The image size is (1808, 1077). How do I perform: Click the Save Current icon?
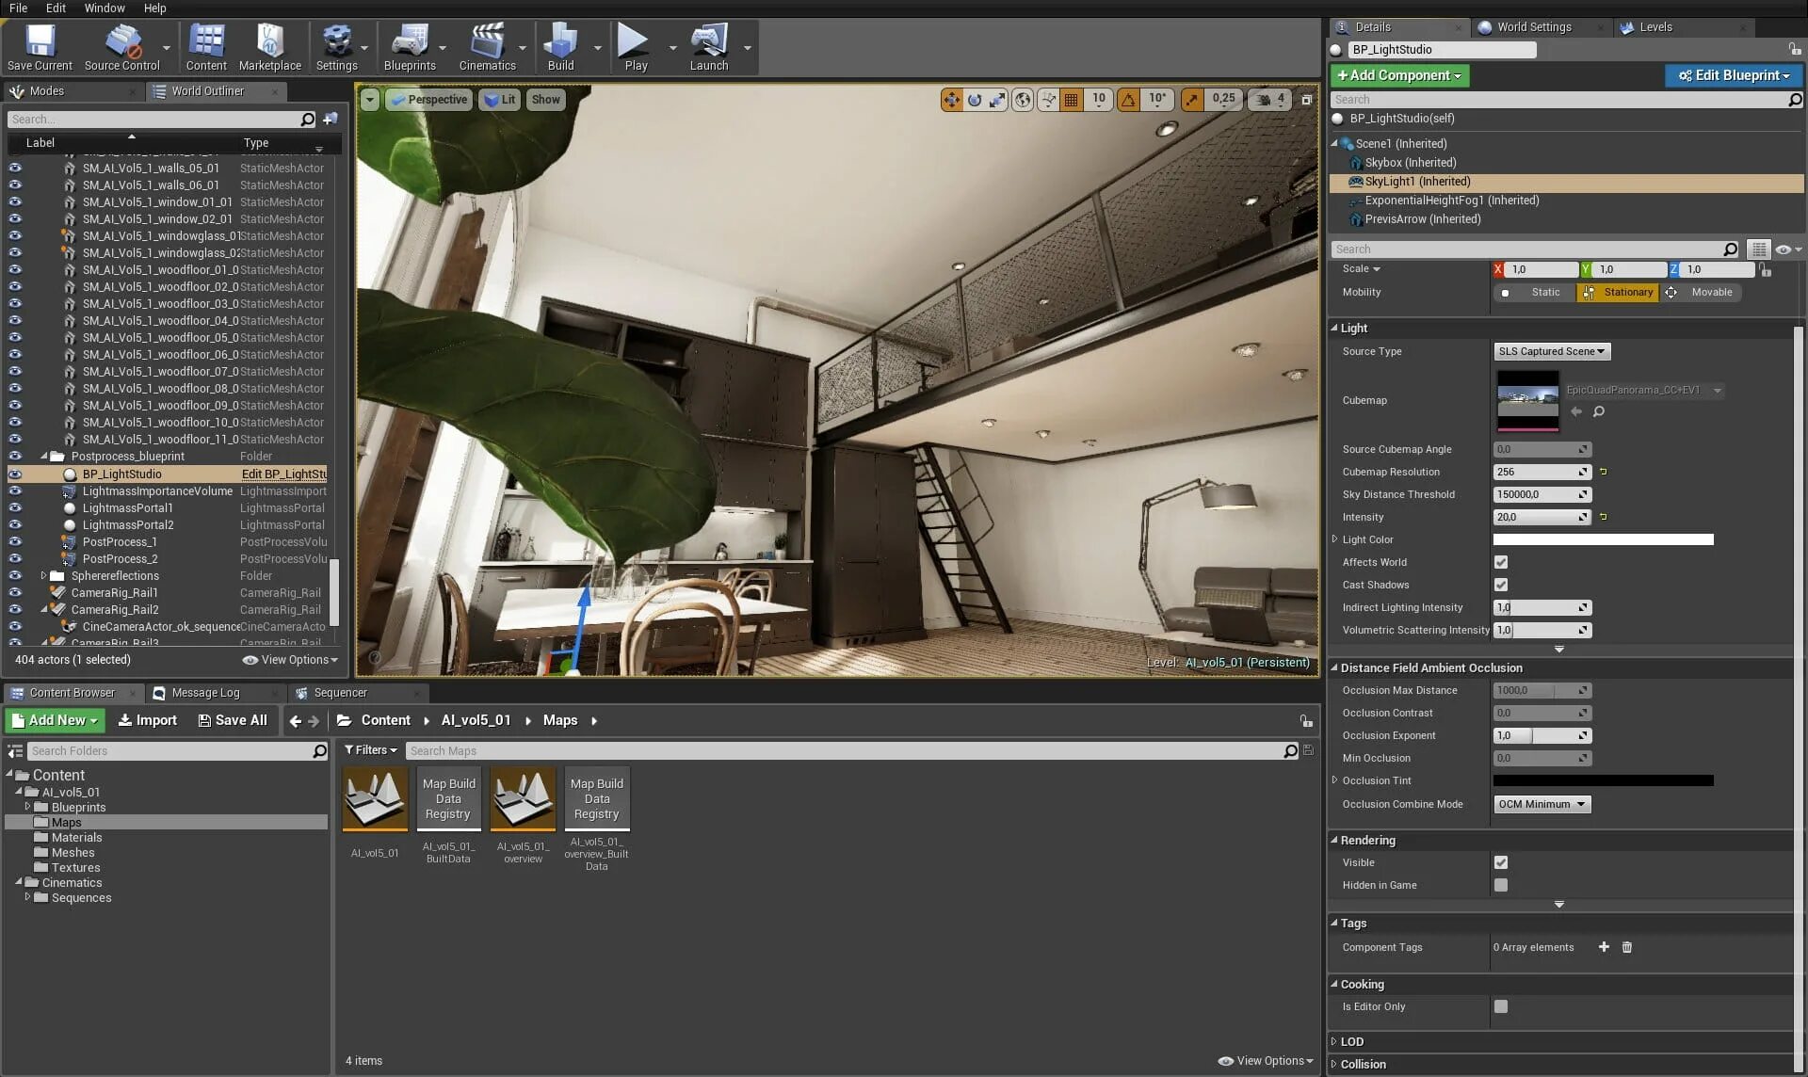coord(39,42)
